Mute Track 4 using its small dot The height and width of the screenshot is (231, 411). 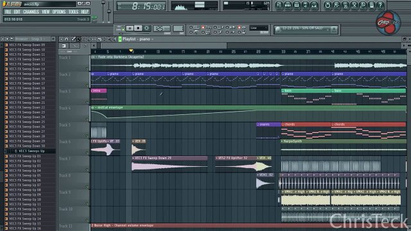tap(87, 119)
